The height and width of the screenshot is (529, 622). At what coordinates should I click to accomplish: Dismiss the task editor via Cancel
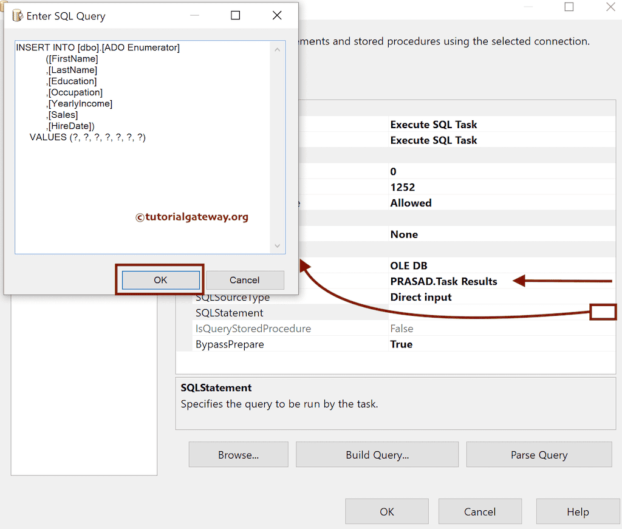480,511
